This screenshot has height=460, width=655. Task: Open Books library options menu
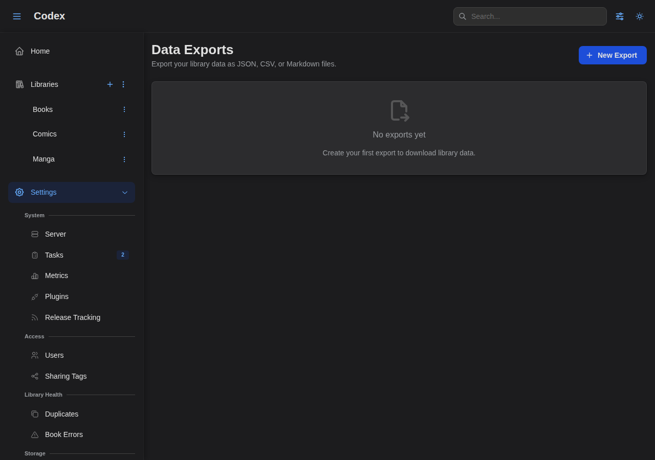tap(124, 109)
